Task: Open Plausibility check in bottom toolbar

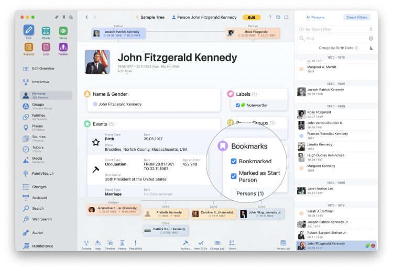Action: pos(136,245)
